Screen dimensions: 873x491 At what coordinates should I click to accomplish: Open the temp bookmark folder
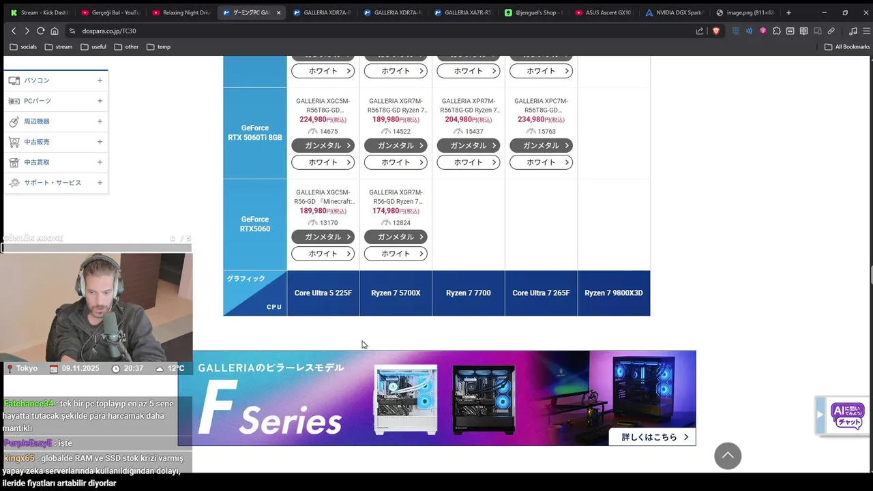[x=159, y=47]
